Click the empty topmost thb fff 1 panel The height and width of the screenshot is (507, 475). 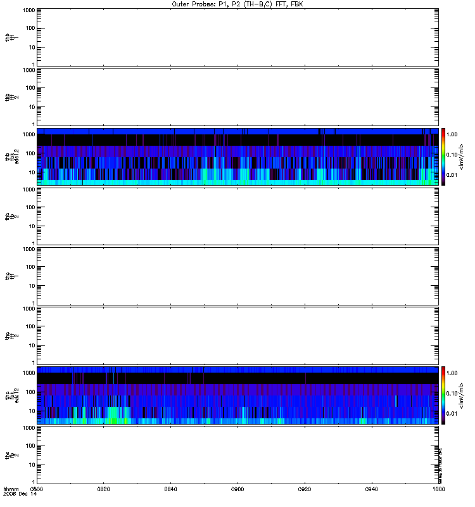click(237, 37)
